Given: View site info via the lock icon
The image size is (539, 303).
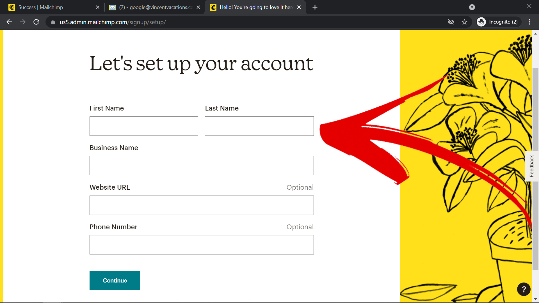Looking at the screenshot, I should click(53, 22).
